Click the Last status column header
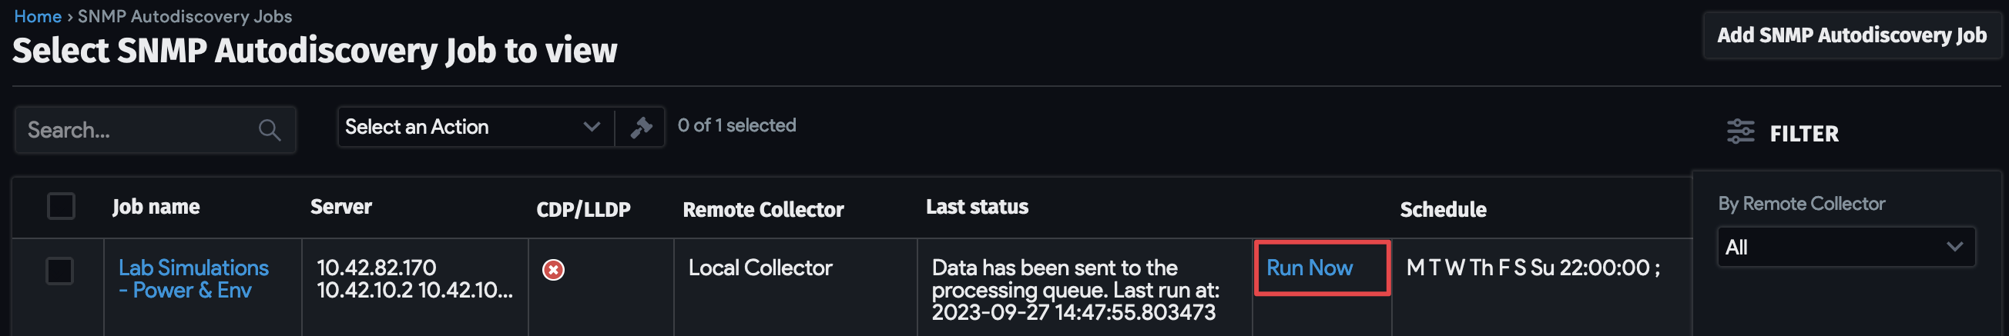The height and width of the screenshot is (336, 2009). click(977, 207)
